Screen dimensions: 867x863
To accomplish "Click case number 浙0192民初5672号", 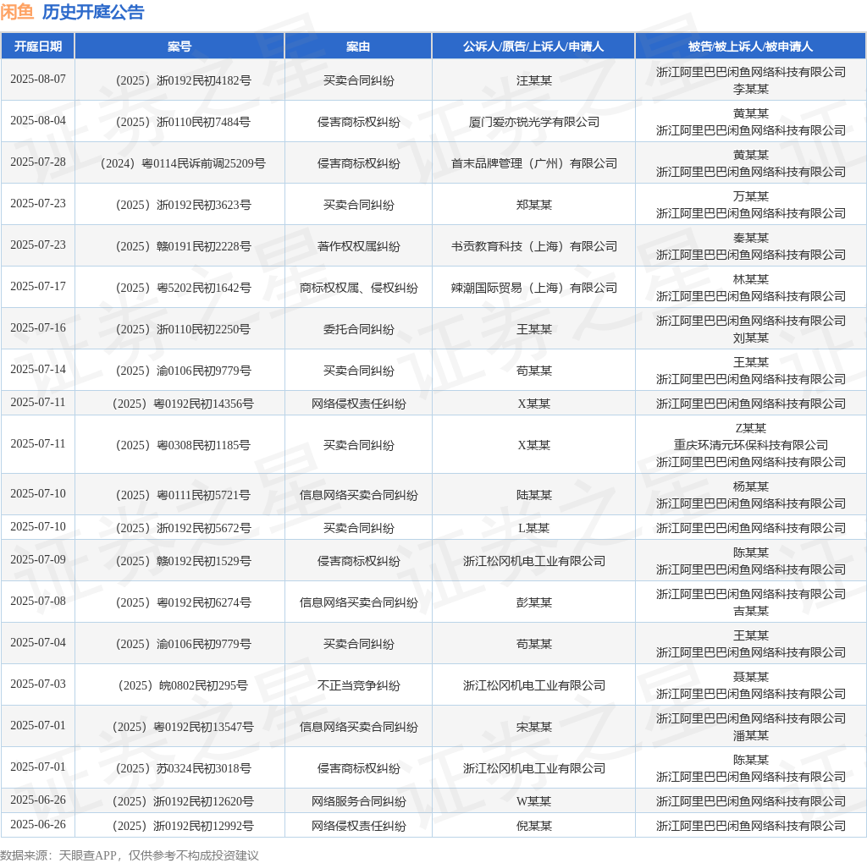I will tap(183, 528).
